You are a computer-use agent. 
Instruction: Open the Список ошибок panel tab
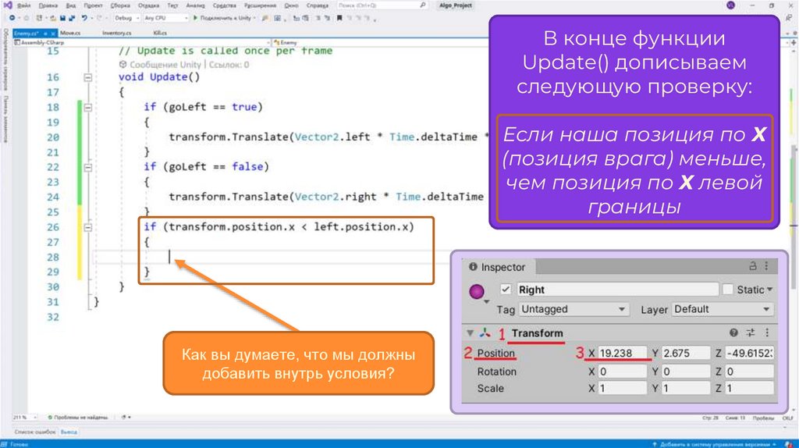34,432
